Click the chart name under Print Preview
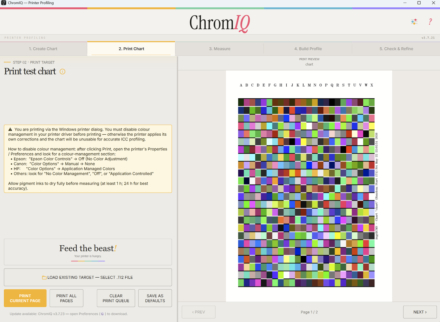The width and height of the screenshot is (440, 322). [309, 64]
